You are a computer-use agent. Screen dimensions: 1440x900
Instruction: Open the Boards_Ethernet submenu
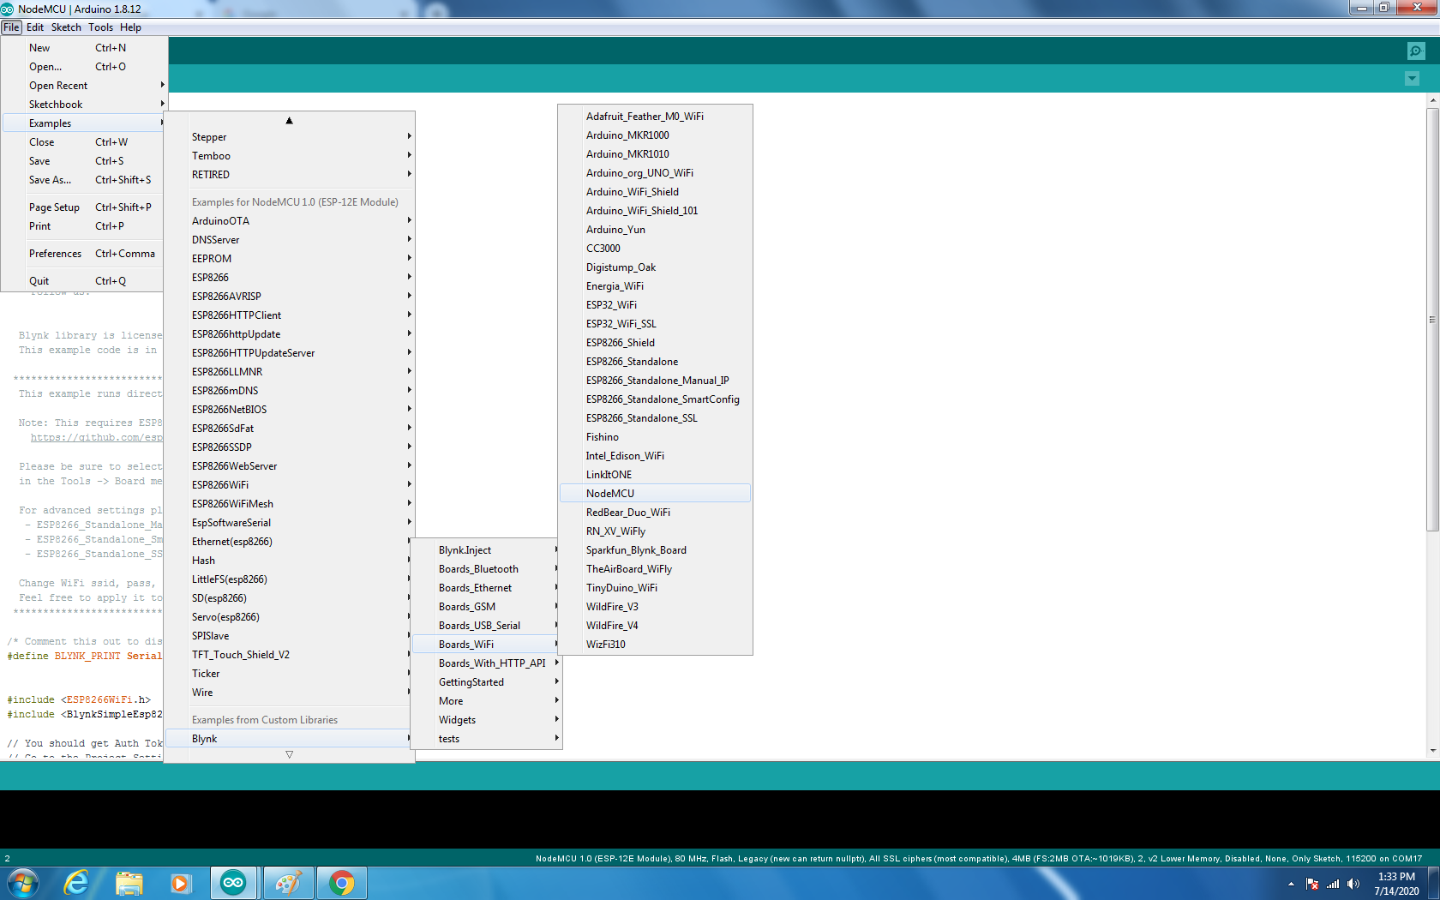point(487,588)
